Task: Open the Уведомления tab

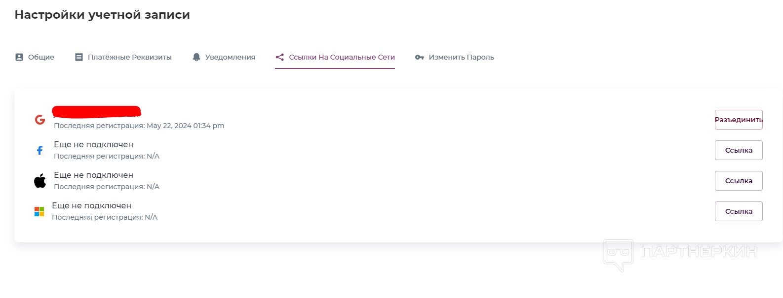Action: [x=230, y=57]
